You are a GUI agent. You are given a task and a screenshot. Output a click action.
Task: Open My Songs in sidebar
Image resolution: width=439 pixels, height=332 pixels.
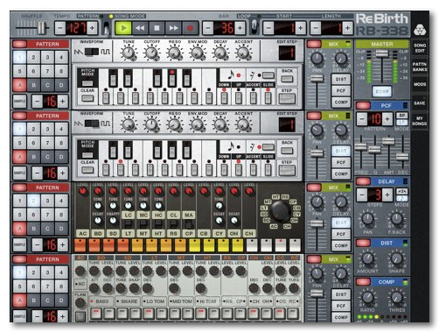tap(420, 121)
